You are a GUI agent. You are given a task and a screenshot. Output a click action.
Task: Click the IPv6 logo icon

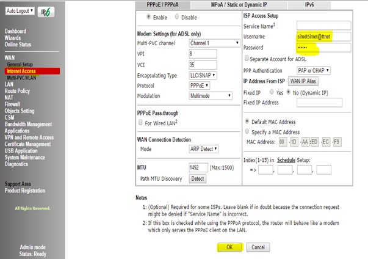[x=45, y=12]
